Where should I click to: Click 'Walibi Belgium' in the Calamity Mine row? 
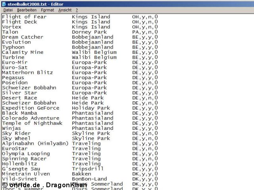94,52
